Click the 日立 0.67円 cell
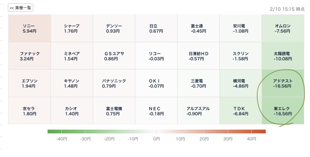Screen dimensions: 310x157 156,28
